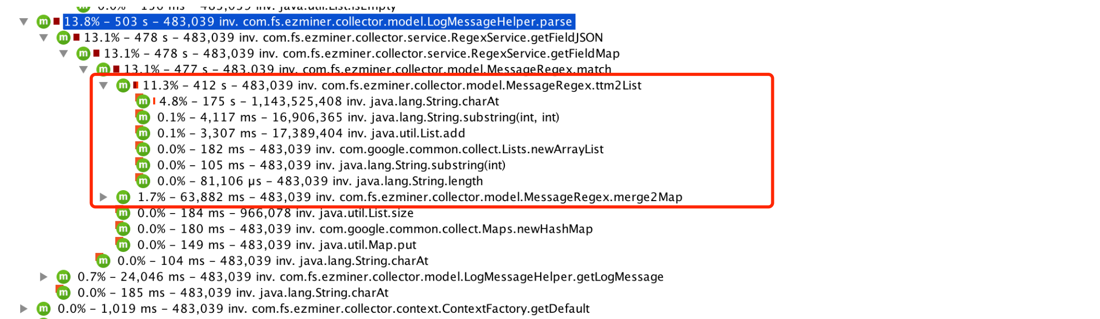Viewport: 1100px width, 319px height.
Task: Click method icon next to String.substring(int, int)
Action: [143, 117]
